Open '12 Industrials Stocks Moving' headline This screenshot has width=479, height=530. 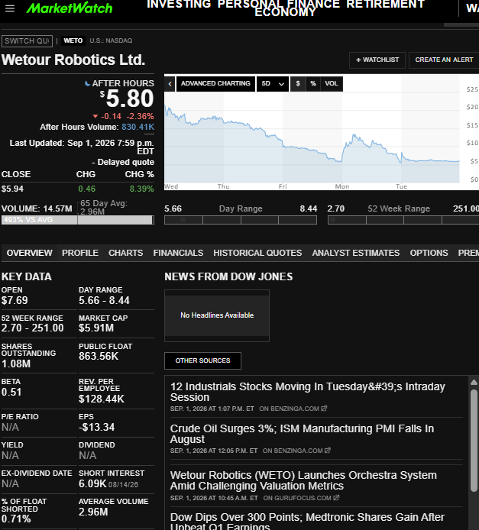308,392
